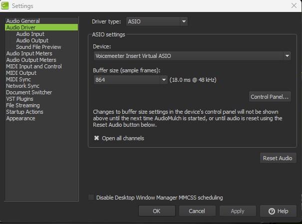Open the Driver type ASIO dropdown arrow
Image resolution: width=302 pixels, height=224 pixels.
184,21
